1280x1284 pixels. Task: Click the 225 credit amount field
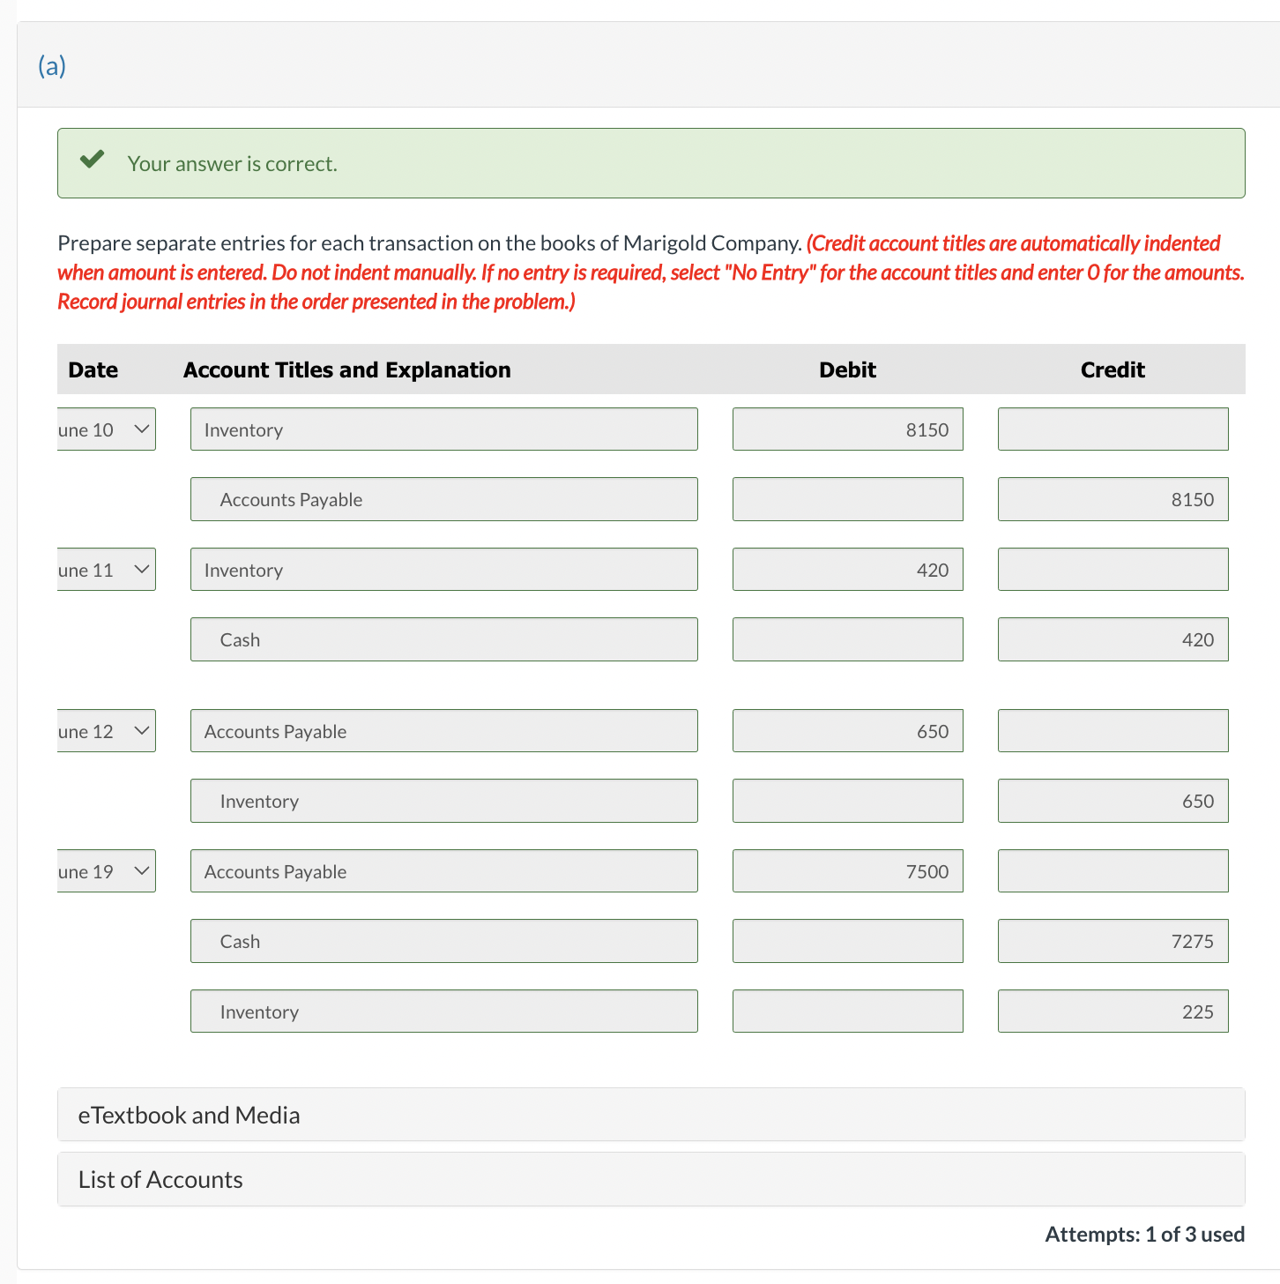(x=1113, y=1011)
